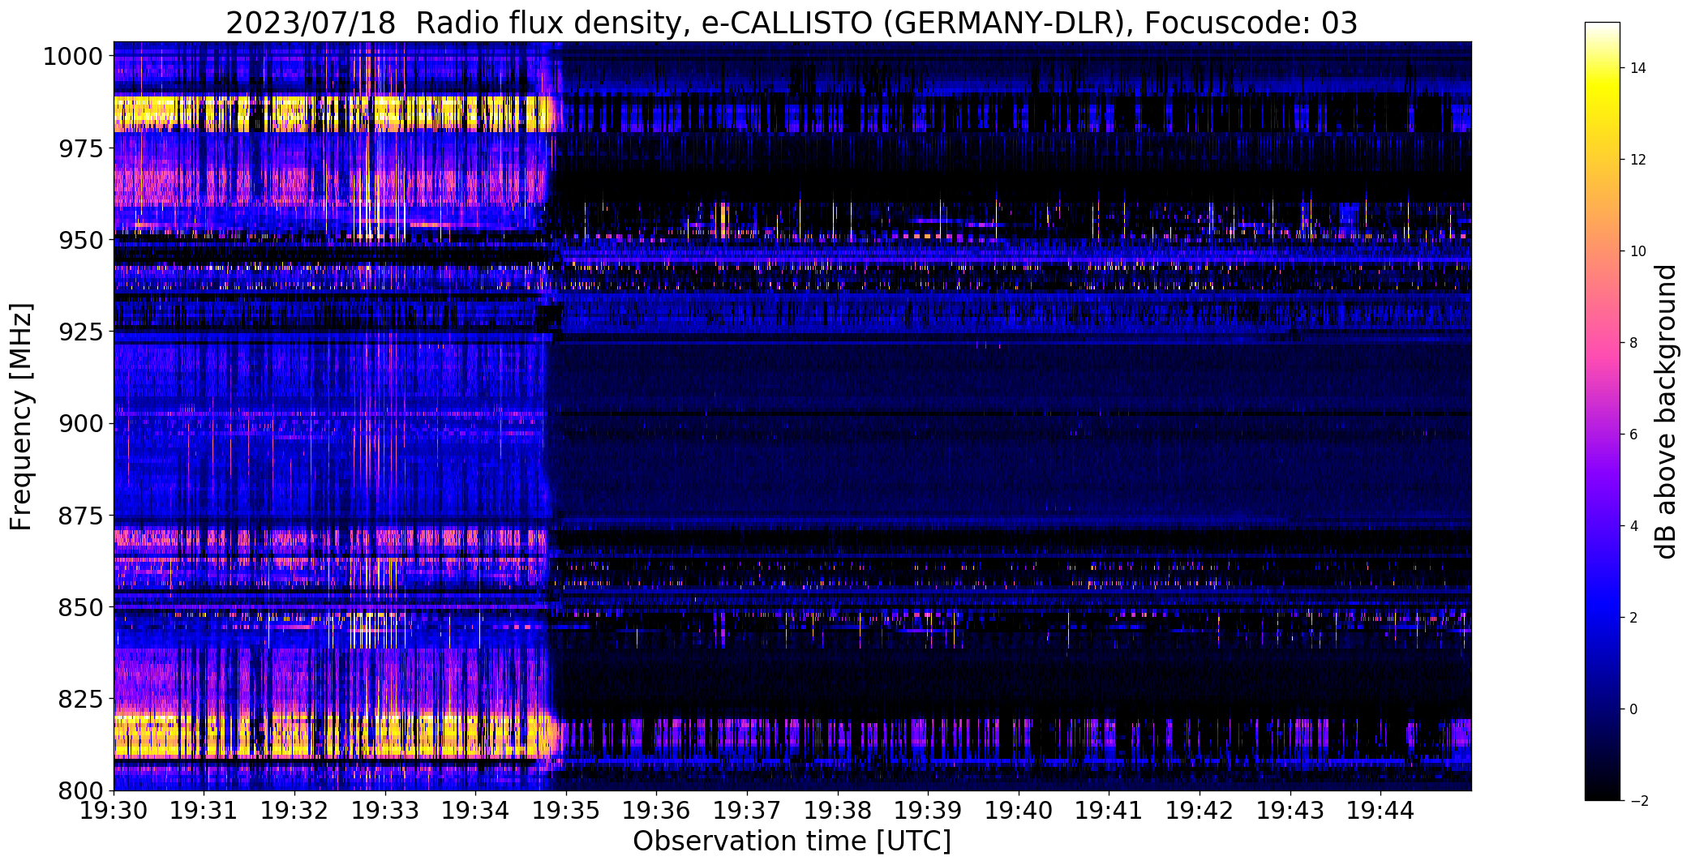The width and height of the screenshot is (1691, 865).
Task: Click the 19:43 time tick label
Action: (1290, 810)
